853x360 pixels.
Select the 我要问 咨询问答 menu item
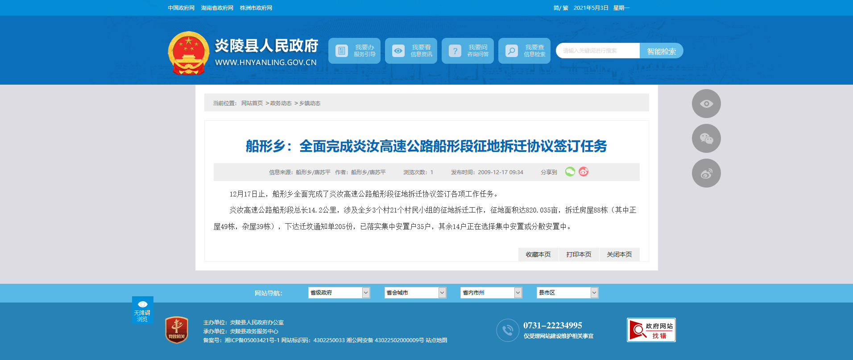click(468, 51)
